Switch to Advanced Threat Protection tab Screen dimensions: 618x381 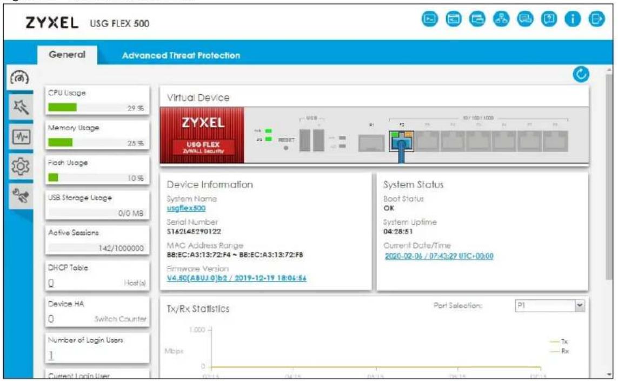coord(181,56)
